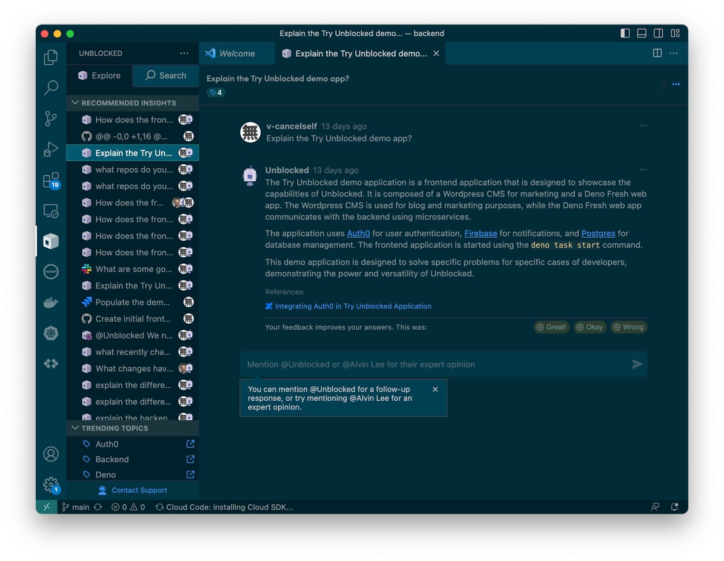Open Manage settings gear

tap(51, 485)
